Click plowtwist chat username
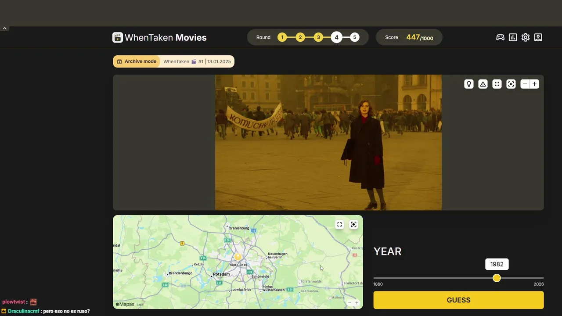The width and height of the screenshot is (562, 316). tap(14, 302)
